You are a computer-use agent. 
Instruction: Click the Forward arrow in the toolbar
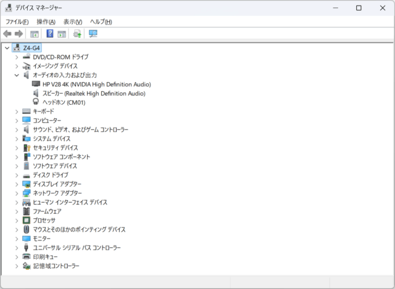(19, 34)
